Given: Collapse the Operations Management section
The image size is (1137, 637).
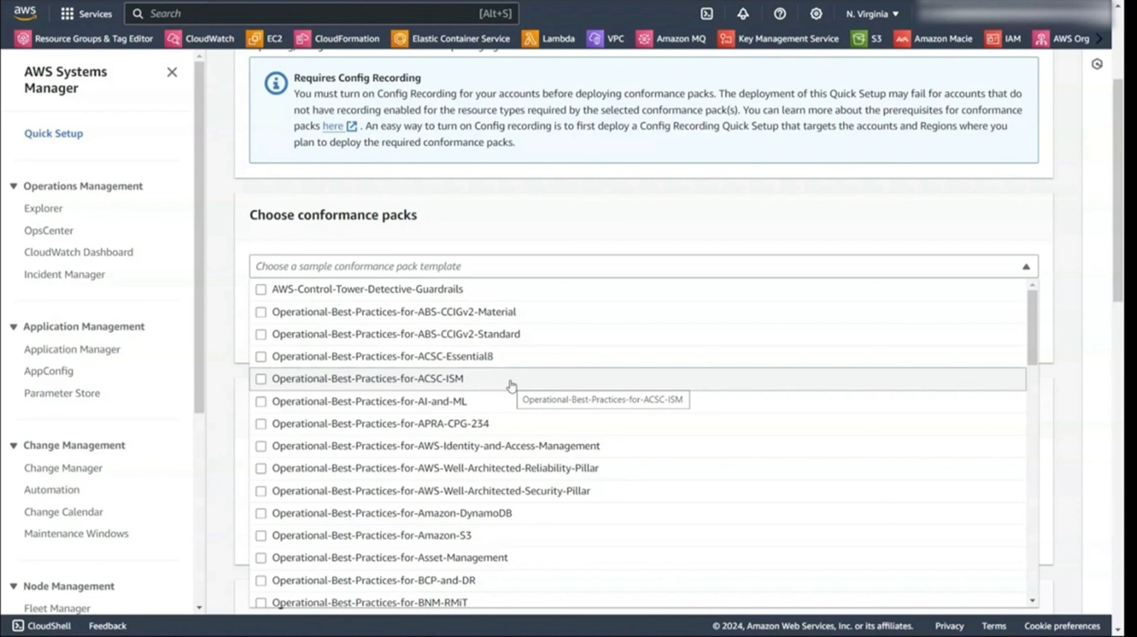Looking at the screenshot, I should (13, 186).
